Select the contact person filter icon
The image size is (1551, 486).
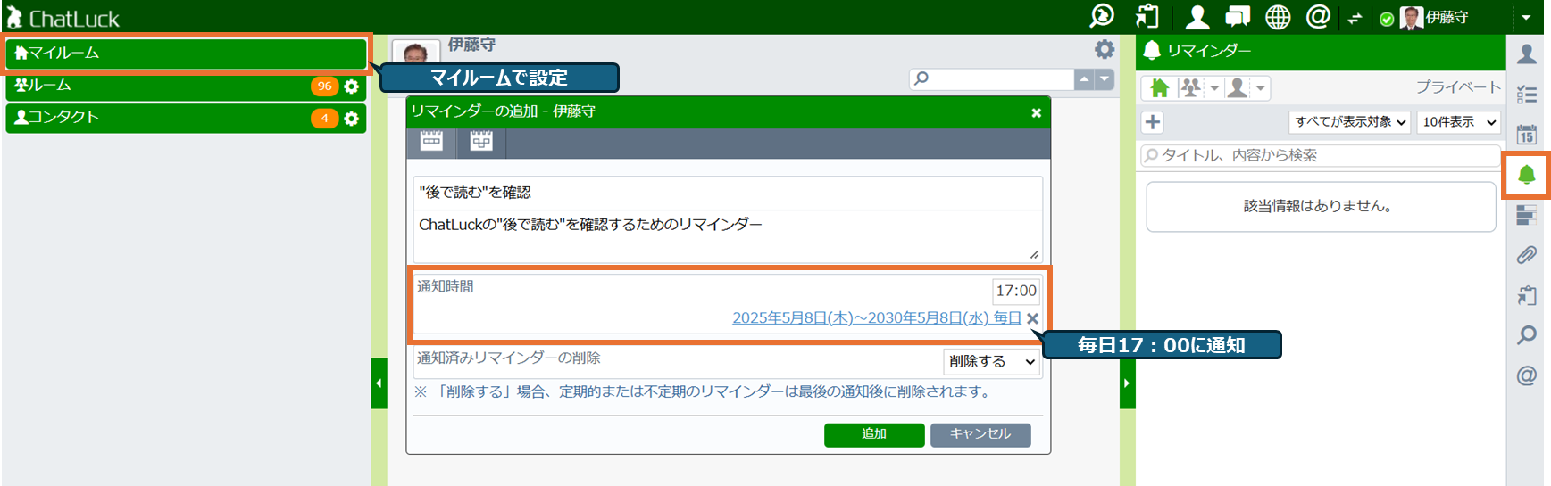click(x=1238, y=87)
